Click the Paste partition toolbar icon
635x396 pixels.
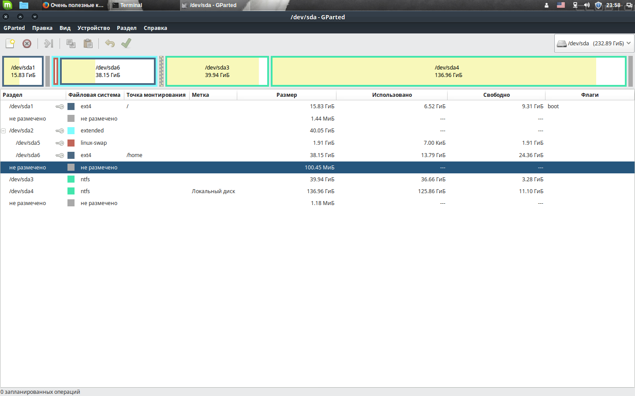(88, 44)
